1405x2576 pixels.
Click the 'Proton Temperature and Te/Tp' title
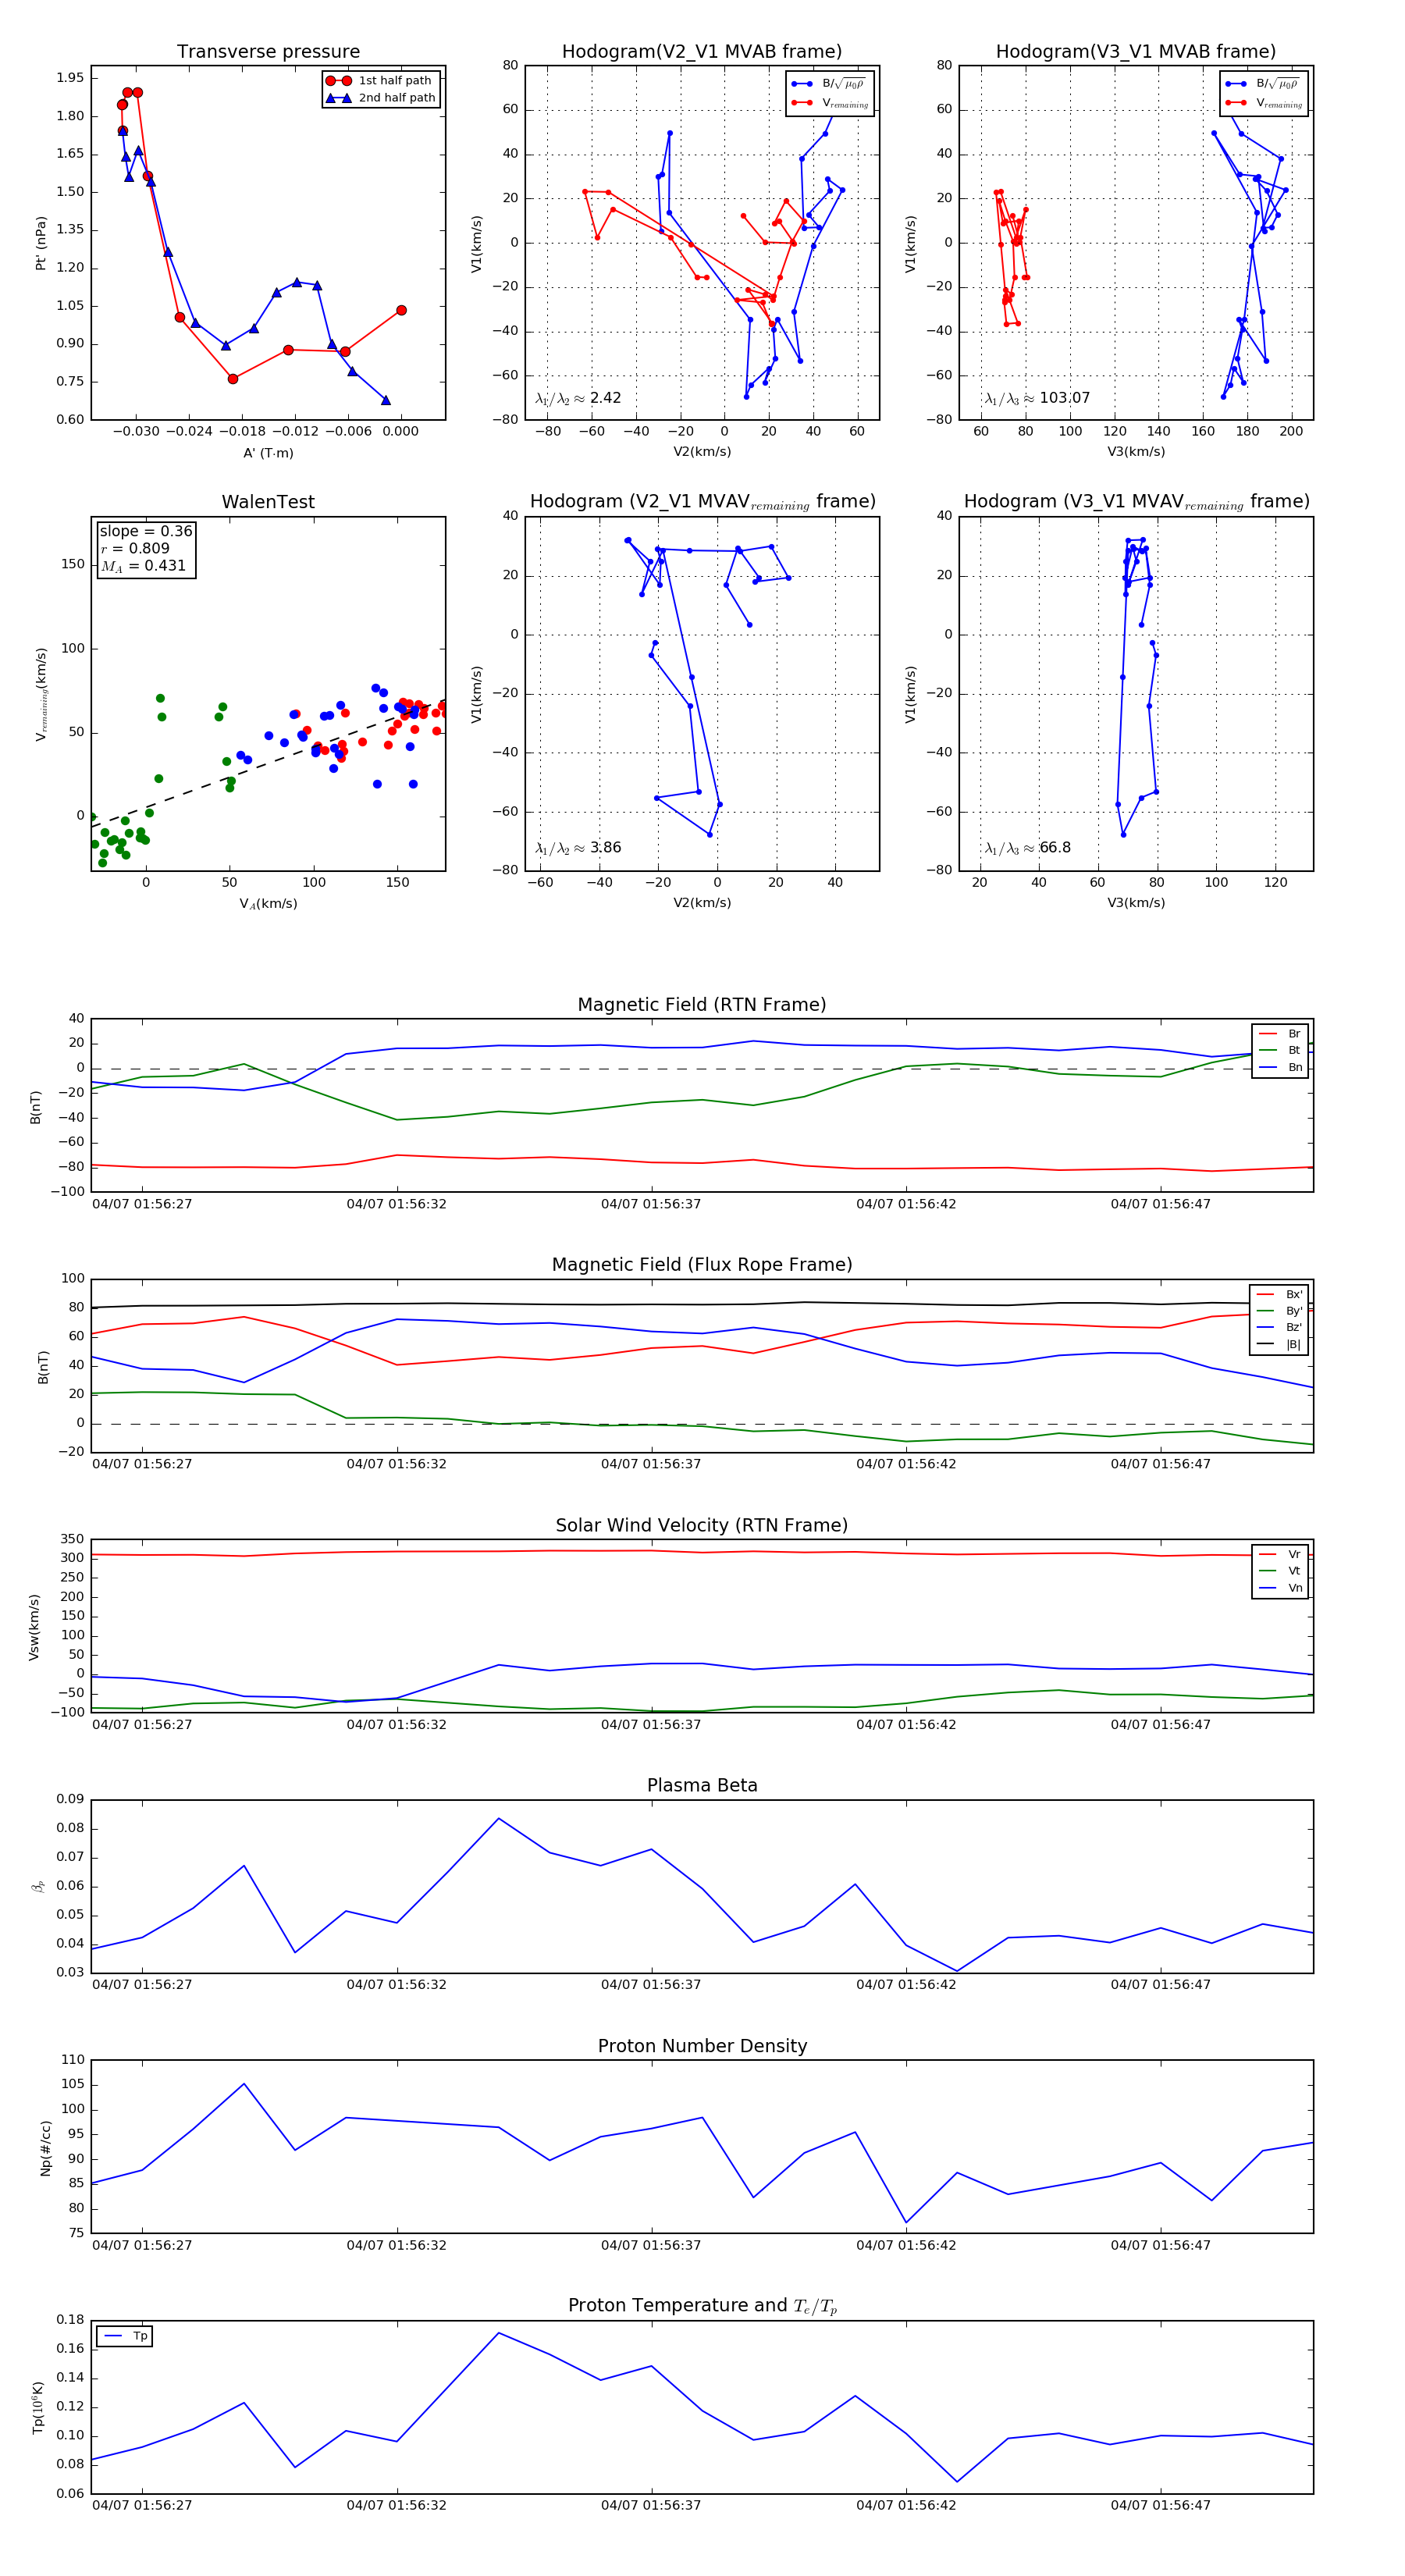tap(702, 2306)
